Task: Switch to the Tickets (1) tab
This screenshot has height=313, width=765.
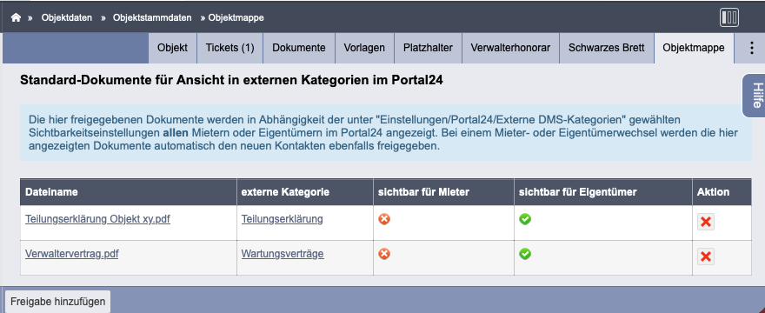Action: click(x=229, y=48)
